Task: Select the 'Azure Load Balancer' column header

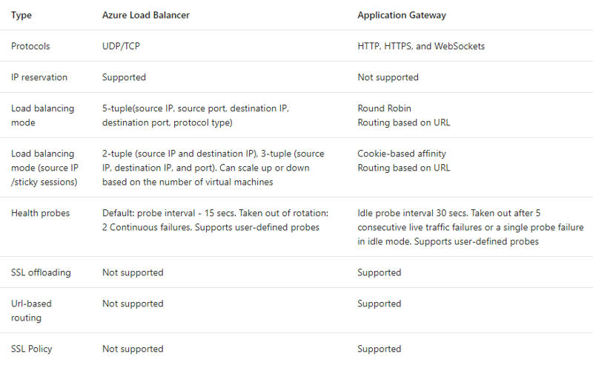Action: click(145, 15)
